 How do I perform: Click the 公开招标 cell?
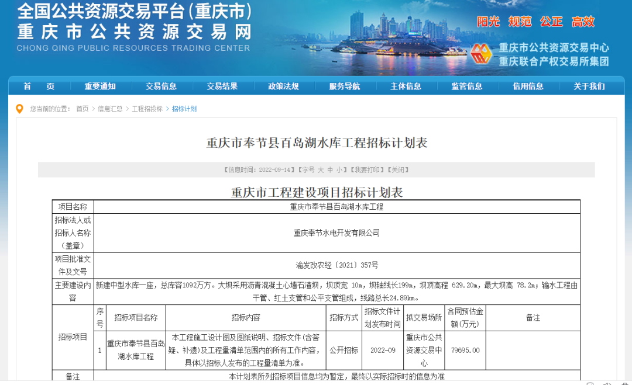344,351
